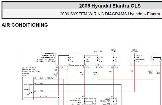Click the 'I/P-H' connector label
Screen dimensions: 162x105
[x=61, y=67]
